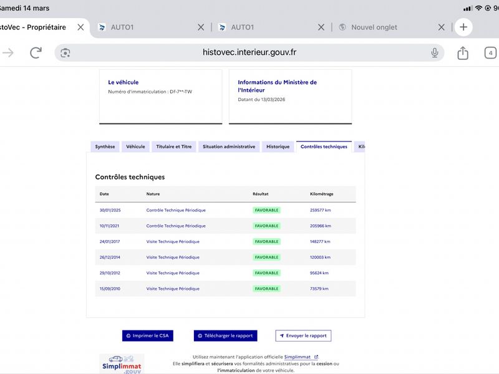Reload the page with the refresh icon
This screenshot has width=499, height=374.
click(36, 53)
